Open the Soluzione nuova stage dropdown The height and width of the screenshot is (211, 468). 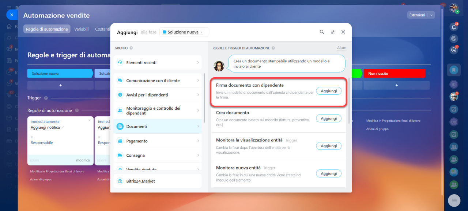[184, 32]
